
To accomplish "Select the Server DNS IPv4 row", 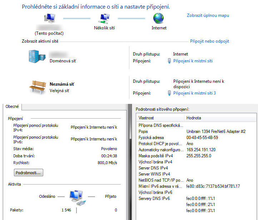I will click(196, 168).
